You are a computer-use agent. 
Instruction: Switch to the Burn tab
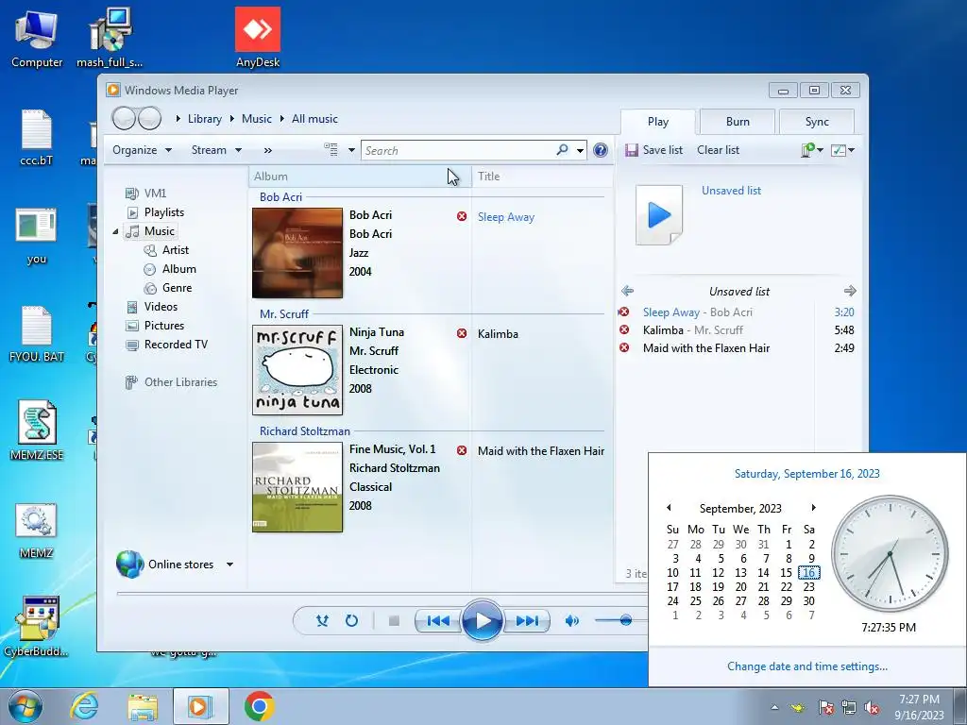click(738, 122)
